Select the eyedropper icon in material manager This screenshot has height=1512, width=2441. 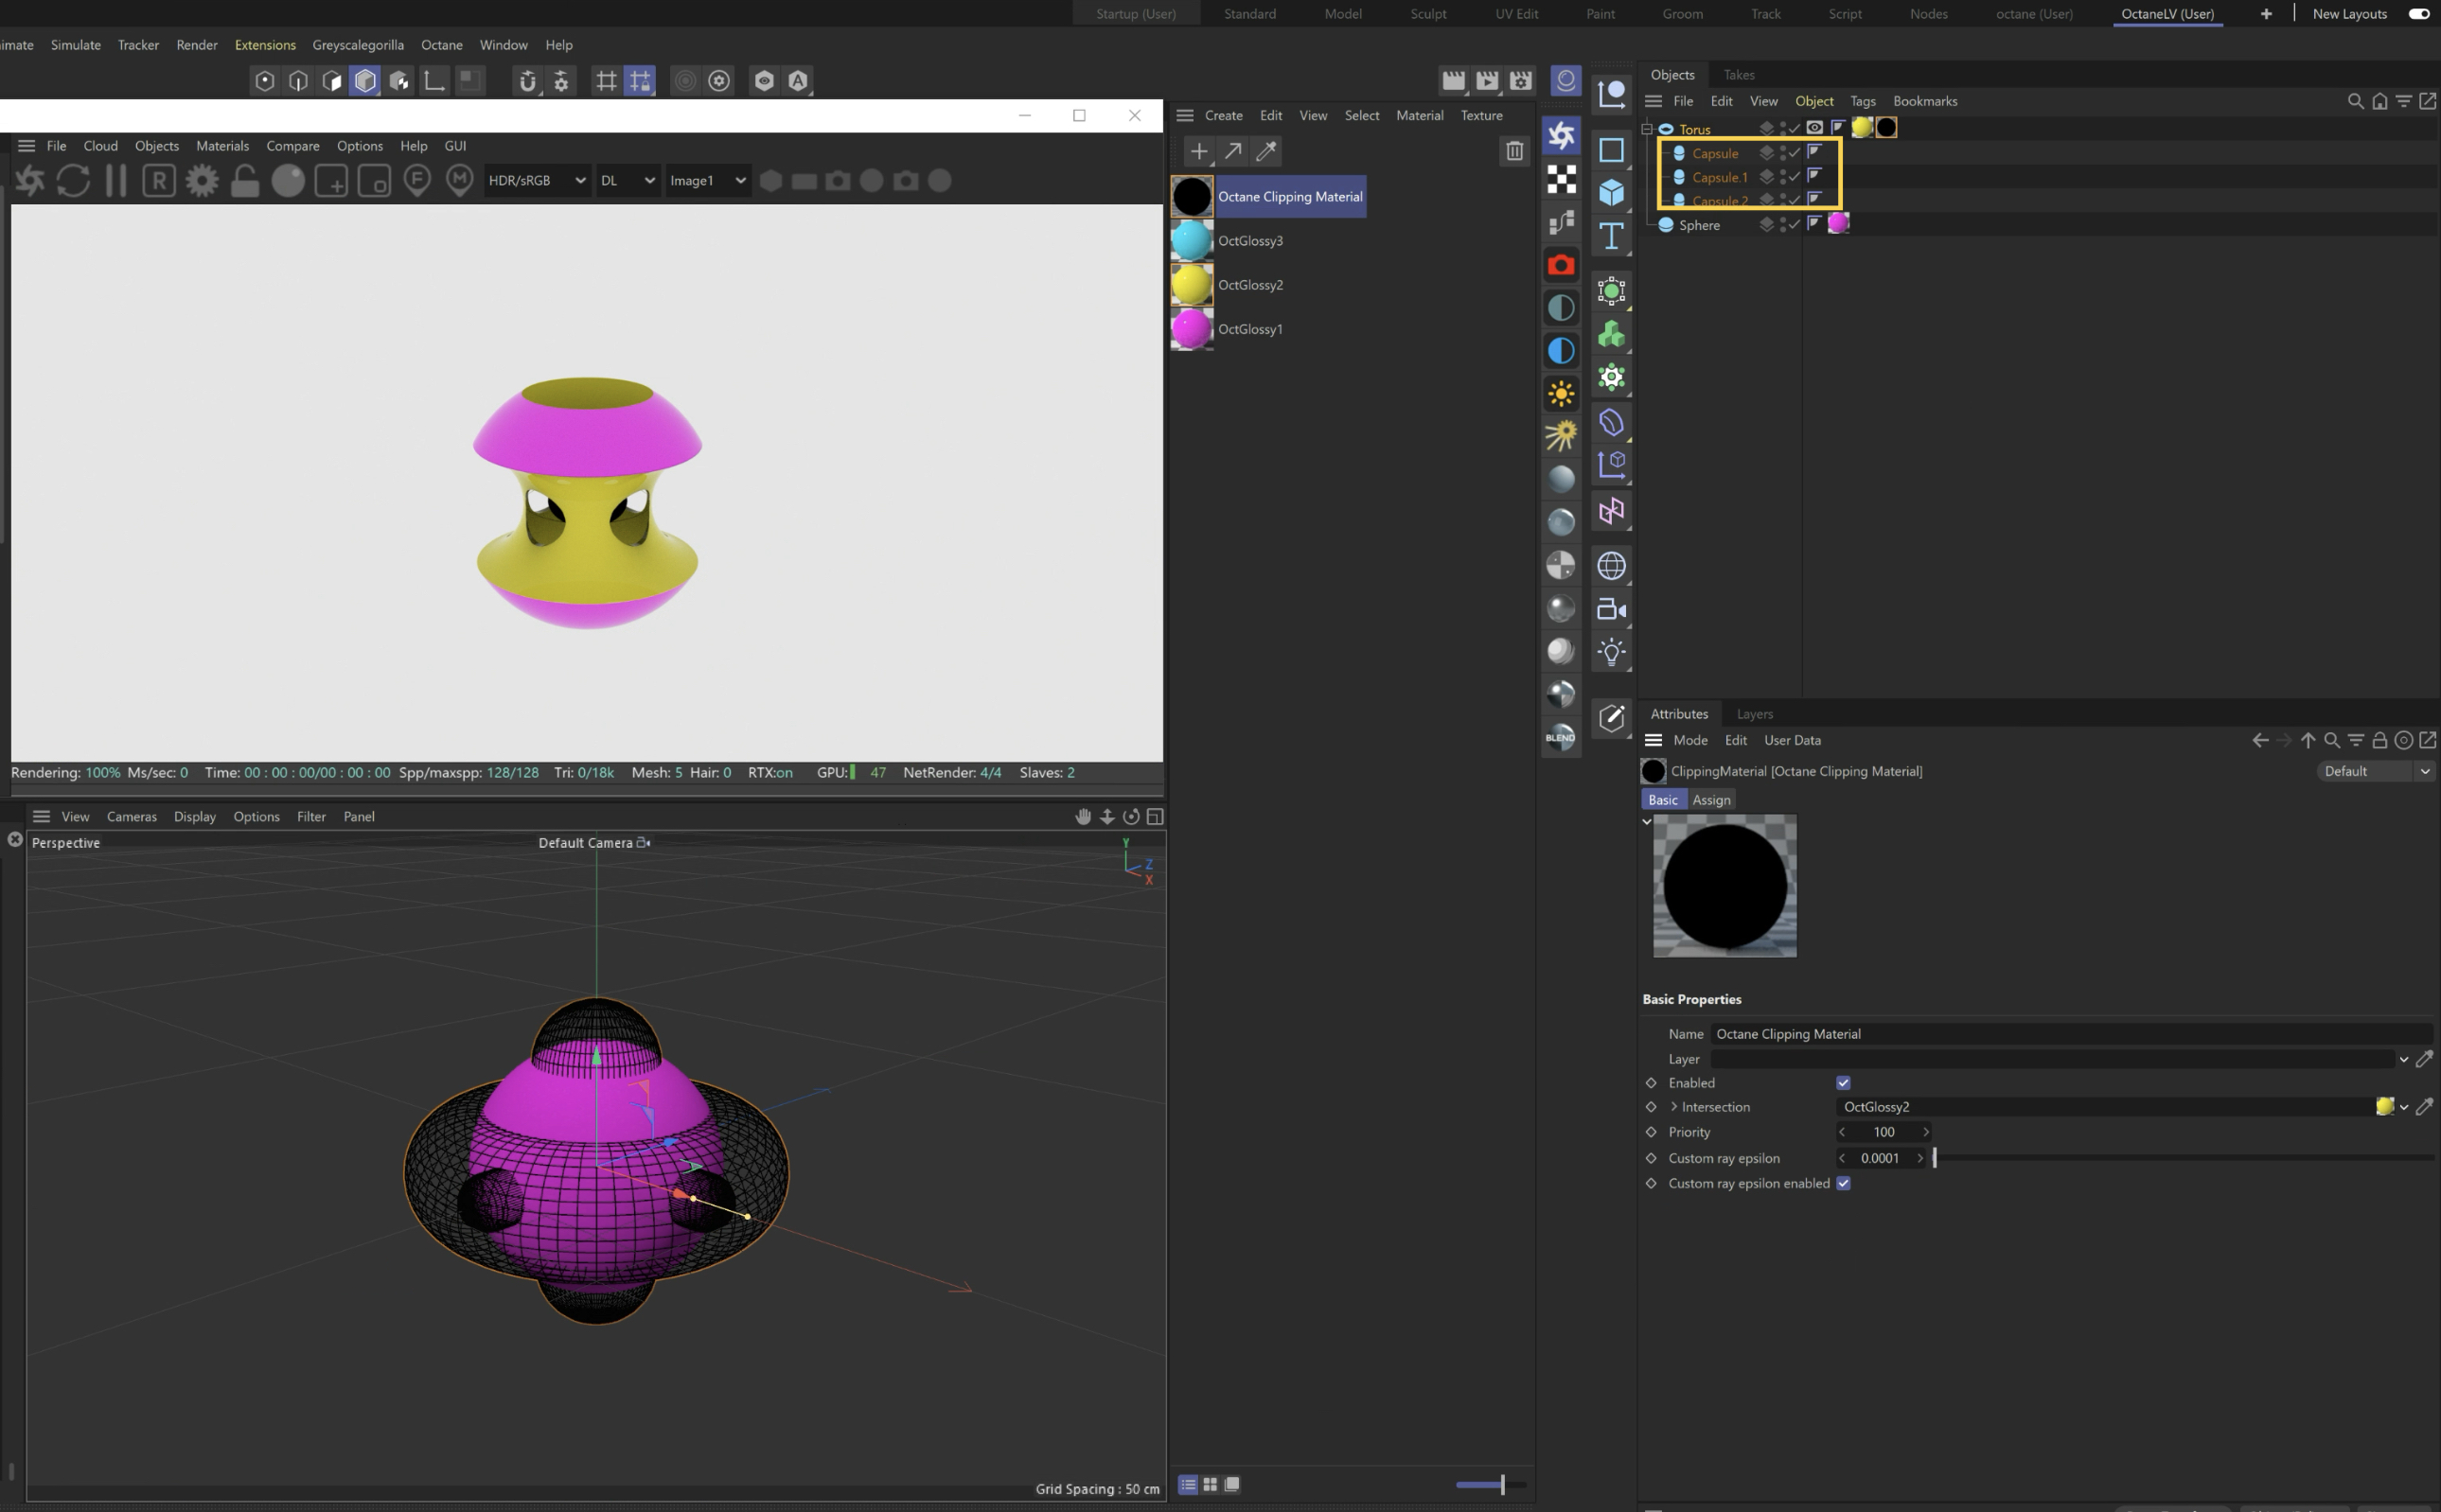tap(1266, 151)
